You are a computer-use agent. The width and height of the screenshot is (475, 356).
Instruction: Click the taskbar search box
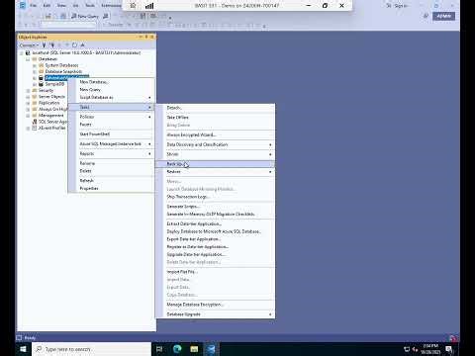coord(91,349)
